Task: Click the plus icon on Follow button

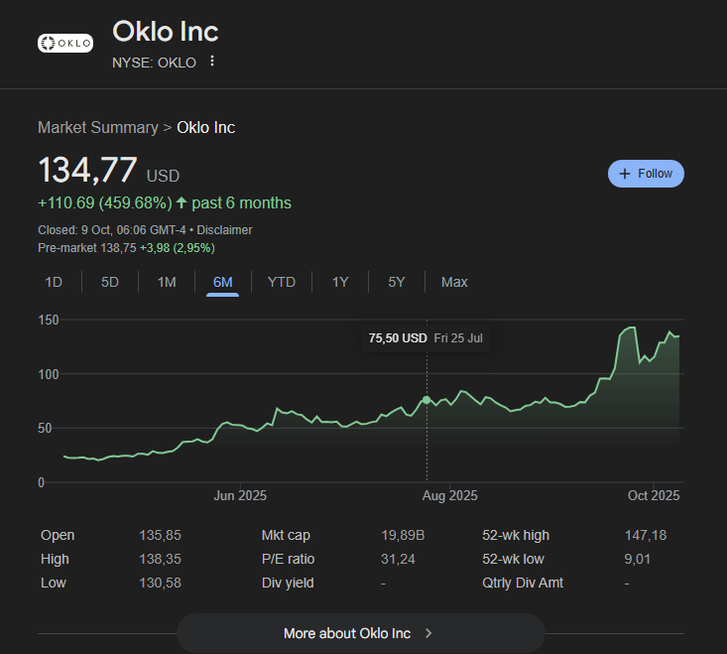Action: pyautogui.click(x=625, y=174)
